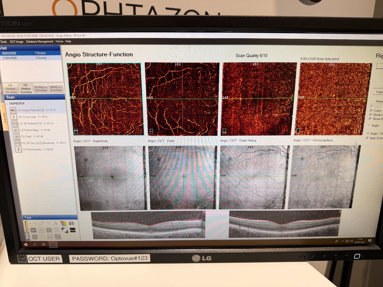Viewport: 383px width, 287px height.
Task: Open the OS Retina Map scan
Action: (x=29, y=130)
